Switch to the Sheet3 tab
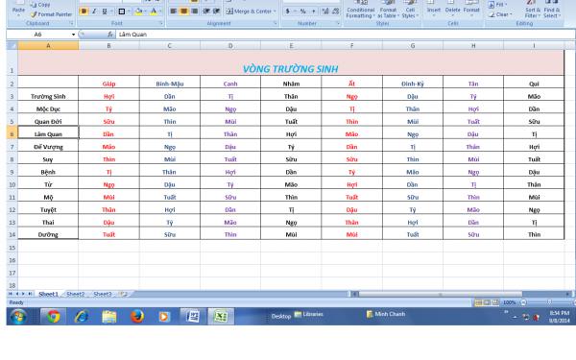Screen dimensions: 576x360 103,294
